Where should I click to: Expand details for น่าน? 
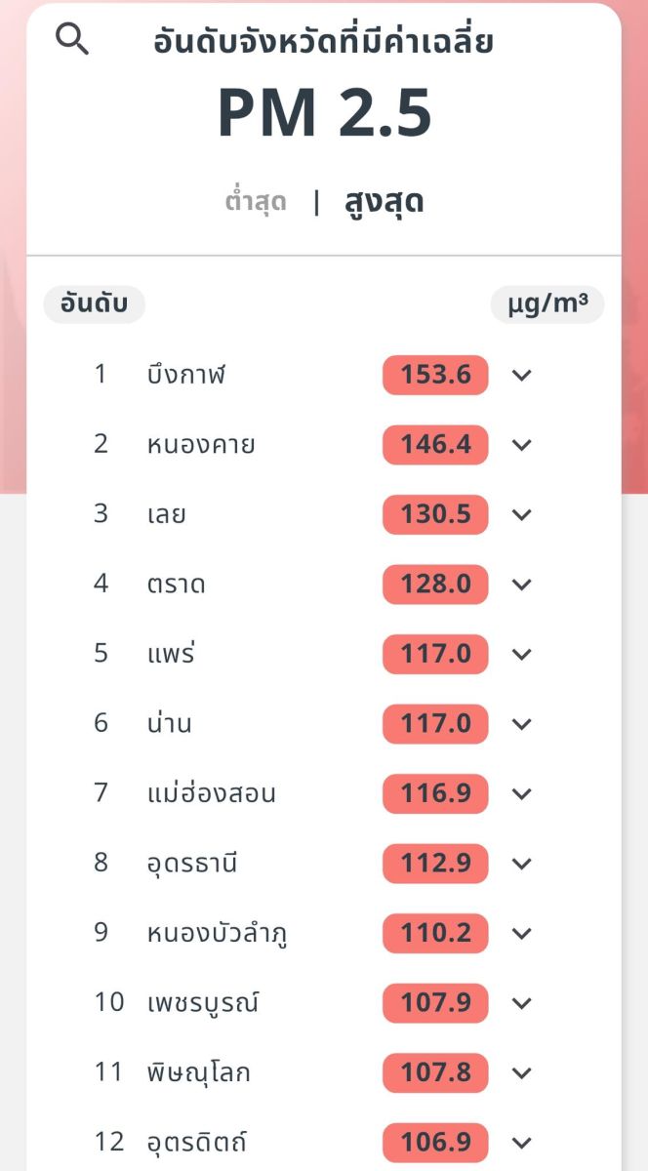point(523,724)
